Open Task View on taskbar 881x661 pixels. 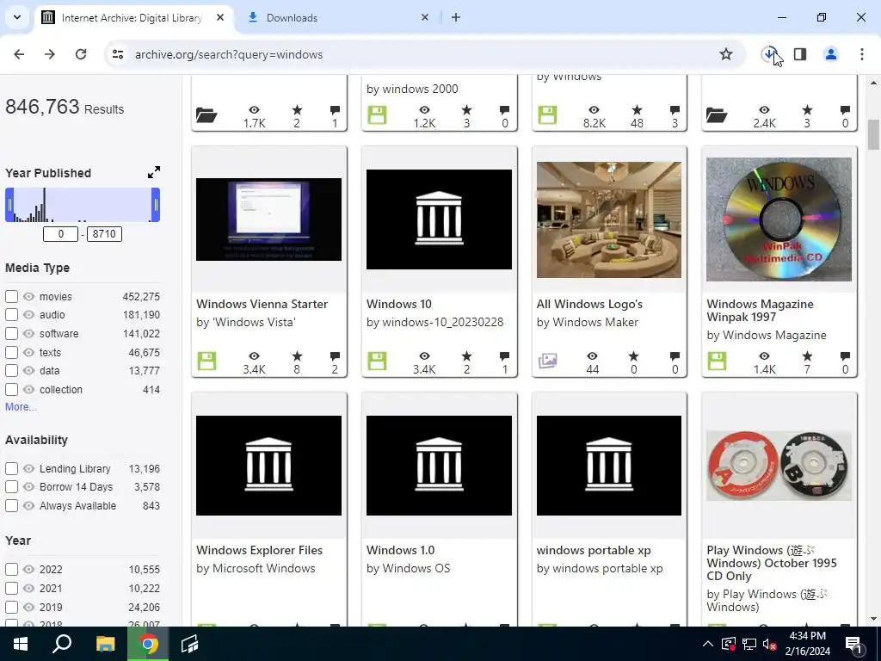190,644
